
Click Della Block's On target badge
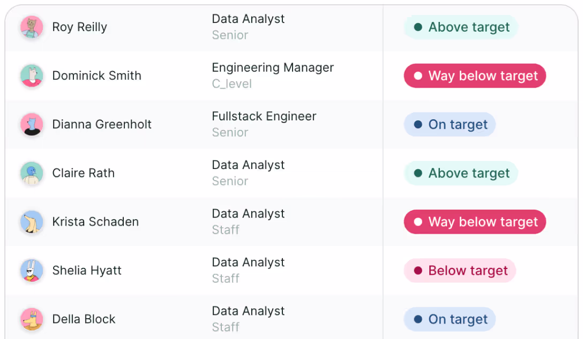click(x=450, y=319)
